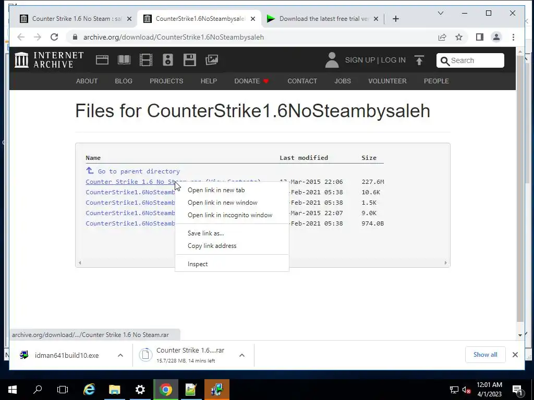This screenshot has height=400, width=534.
Task: Click the lock site info icon
Action: pyautogui.click(x=75, y=37)
